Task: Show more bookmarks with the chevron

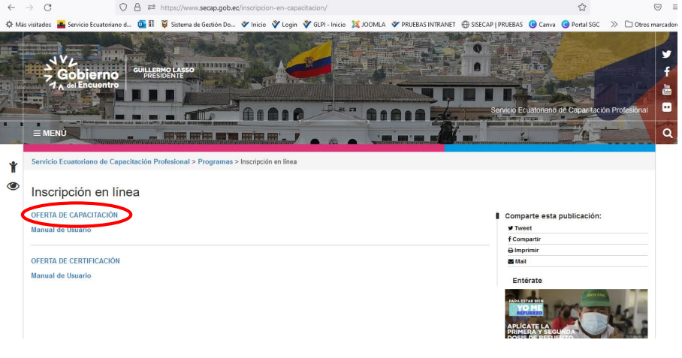Action: pyautogui.click(x=614, y=24)
